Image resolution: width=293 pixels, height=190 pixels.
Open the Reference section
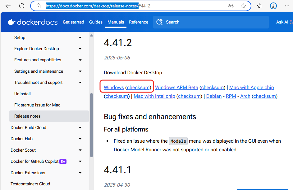tap(139, 22)
